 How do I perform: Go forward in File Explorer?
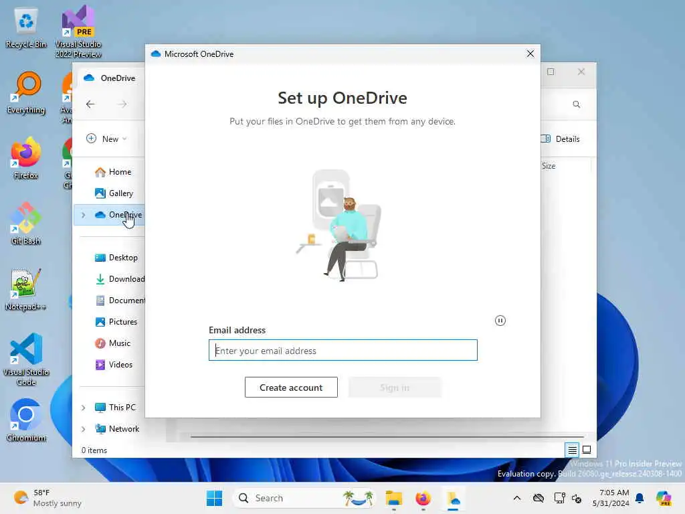pos(122,104)
